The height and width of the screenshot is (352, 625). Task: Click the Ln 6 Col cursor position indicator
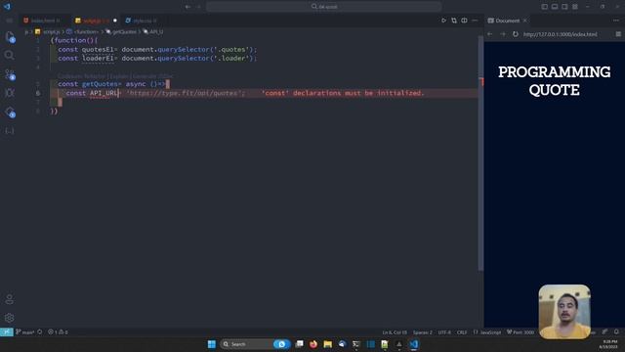tap(395, 332)
